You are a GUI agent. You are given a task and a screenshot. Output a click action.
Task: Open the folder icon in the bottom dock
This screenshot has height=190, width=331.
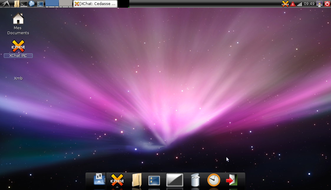click(x=137, y=180)
